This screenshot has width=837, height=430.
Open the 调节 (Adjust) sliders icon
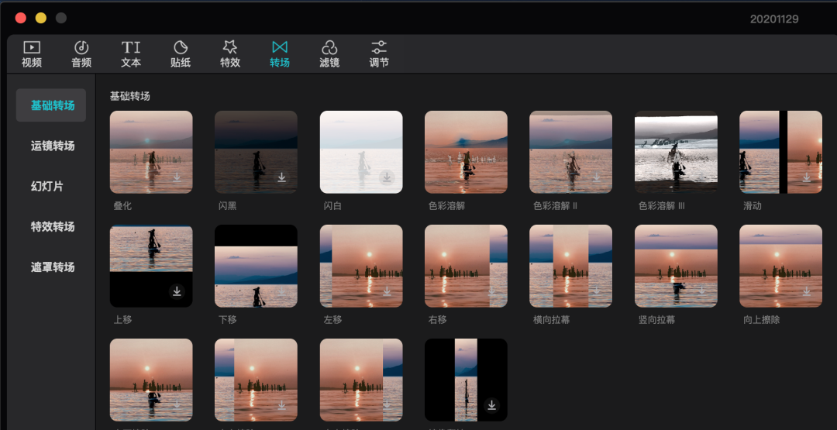(379, 47)
